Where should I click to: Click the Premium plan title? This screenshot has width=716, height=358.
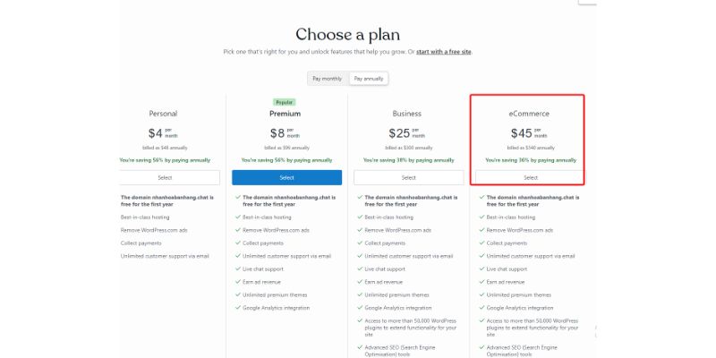pyautogui.click(x=285, y=114)
